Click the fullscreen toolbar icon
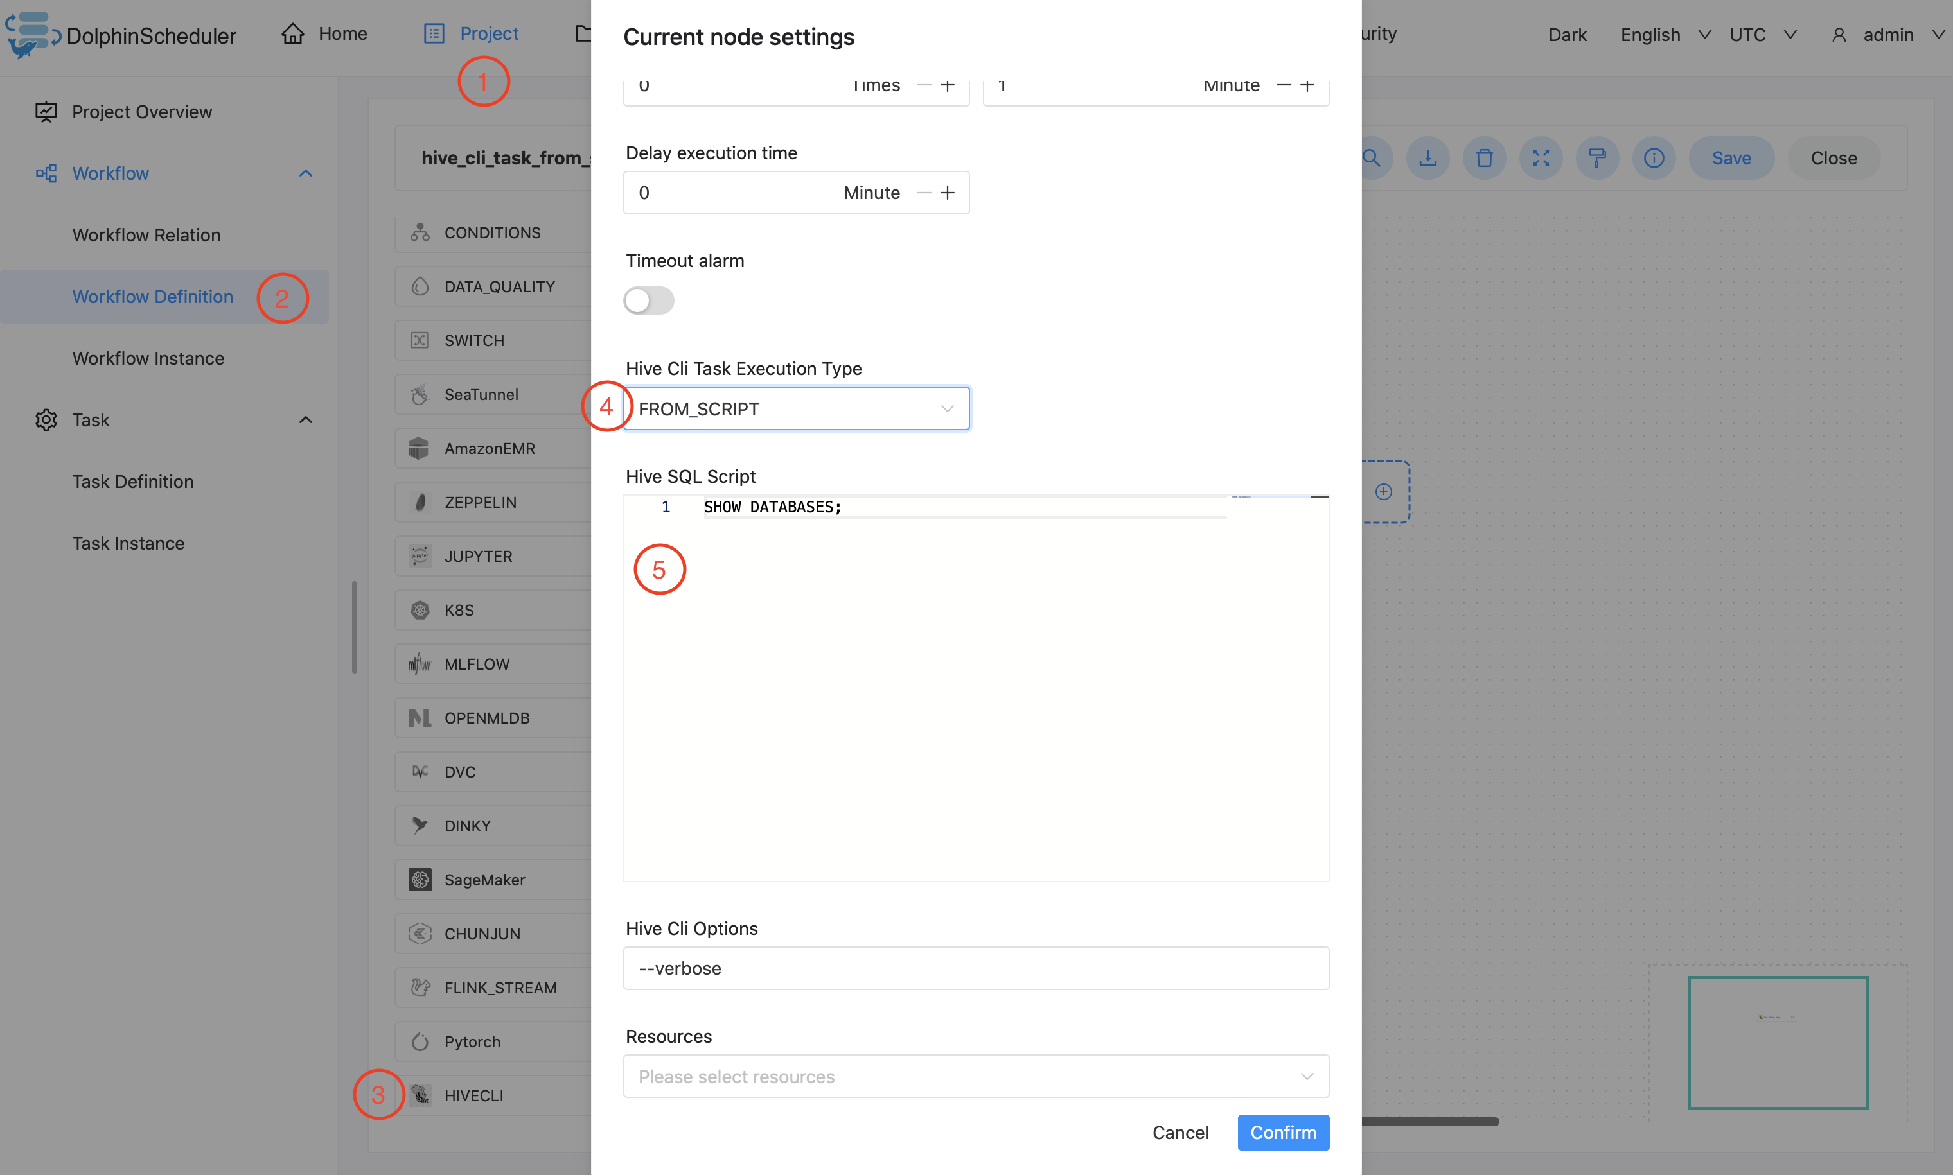The height and width of the screenshot is (1175, 1953). click(1541, 157)
